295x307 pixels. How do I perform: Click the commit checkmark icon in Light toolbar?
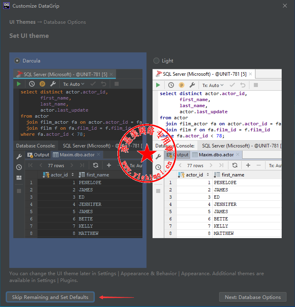point(232,85)
